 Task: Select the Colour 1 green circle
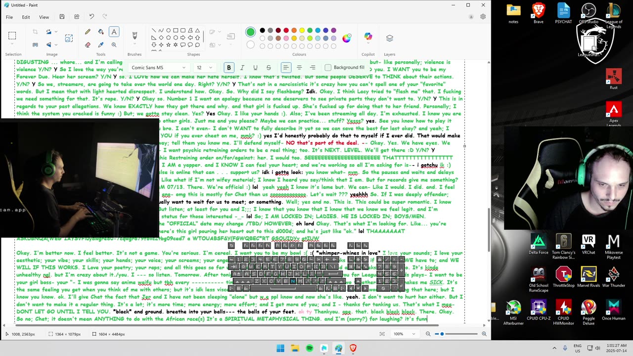pos(251,32)
